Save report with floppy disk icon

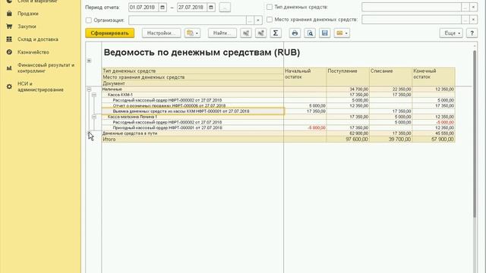click(x=324, y=33)
